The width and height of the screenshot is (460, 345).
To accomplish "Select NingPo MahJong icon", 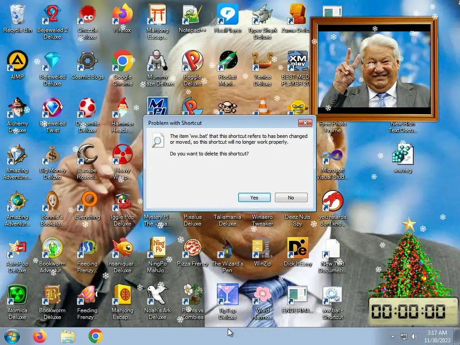I will point(158,255).
